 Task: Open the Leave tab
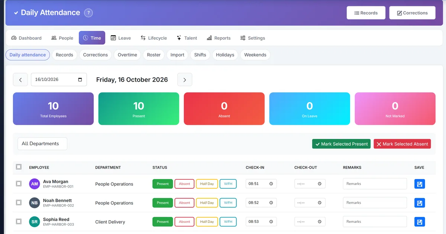121,38
